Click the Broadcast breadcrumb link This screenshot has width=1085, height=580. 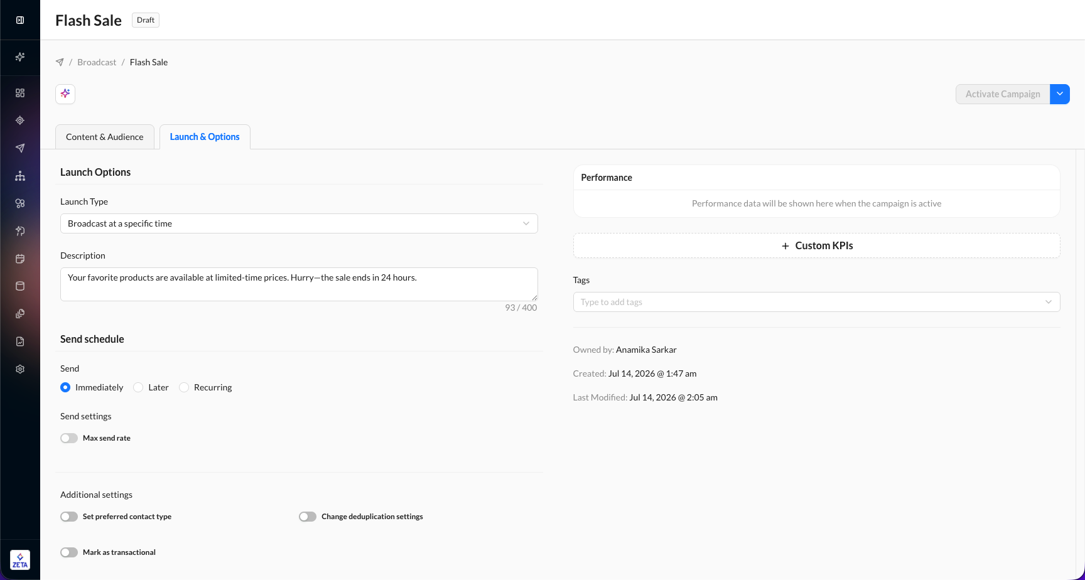[x=97, y=62]
